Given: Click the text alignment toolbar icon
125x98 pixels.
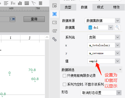Looking at the screenshot, I should point(6,3).
